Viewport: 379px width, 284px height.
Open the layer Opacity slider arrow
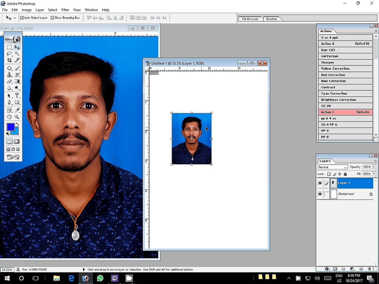tap(374, 167)
